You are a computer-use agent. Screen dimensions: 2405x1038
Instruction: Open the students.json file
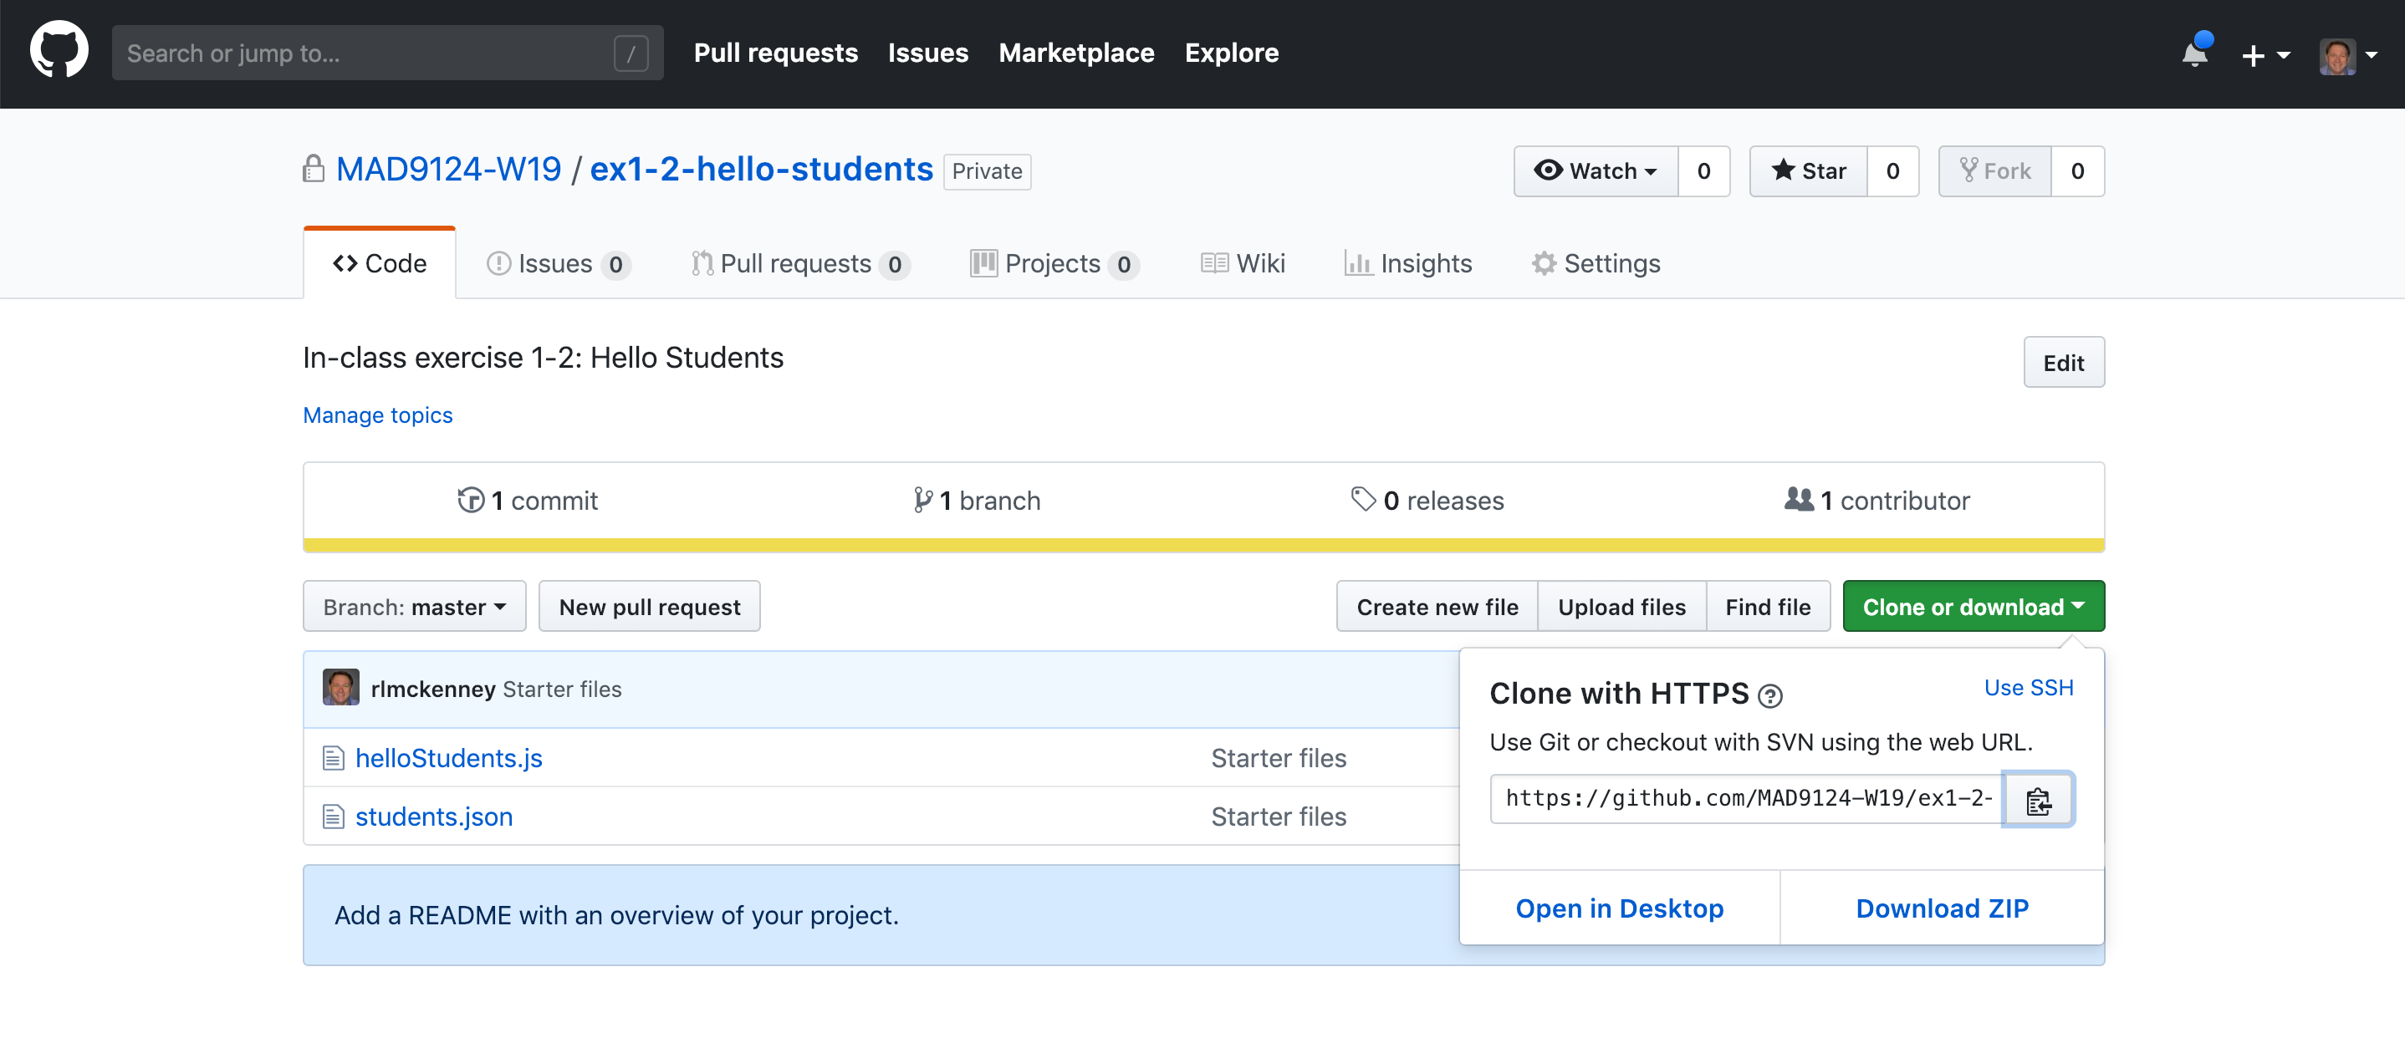434,817
